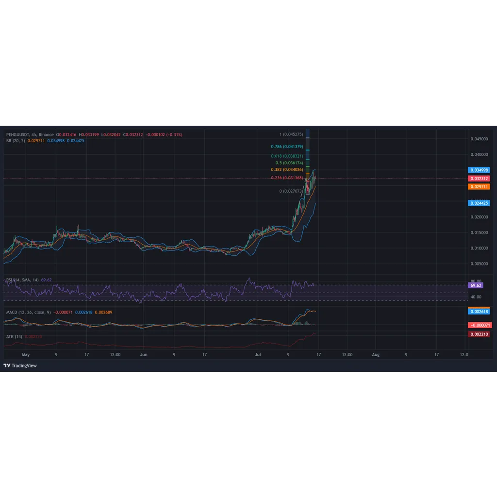Viewport: 497px width, 497px height.
Task: Click the close value C0.032312
Action: [133, 135]
